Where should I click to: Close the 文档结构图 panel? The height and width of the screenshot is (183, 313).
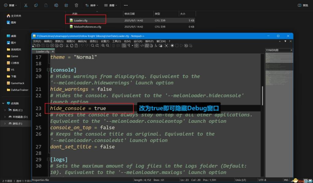pyautogui.click(x=292, y=50)
